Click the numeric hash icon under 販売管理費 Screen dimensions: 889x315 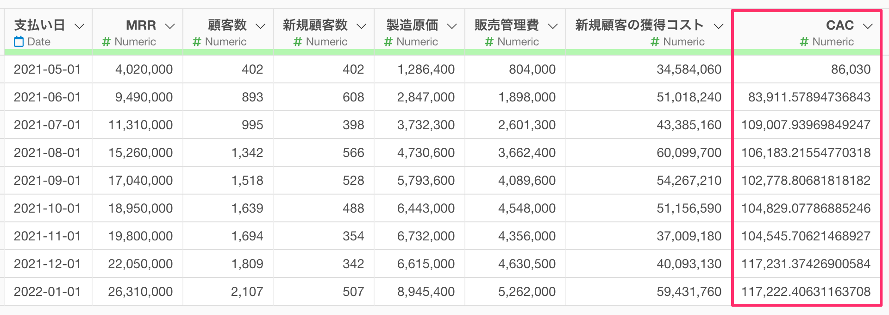pyautogui.click(x=489, y=42)
